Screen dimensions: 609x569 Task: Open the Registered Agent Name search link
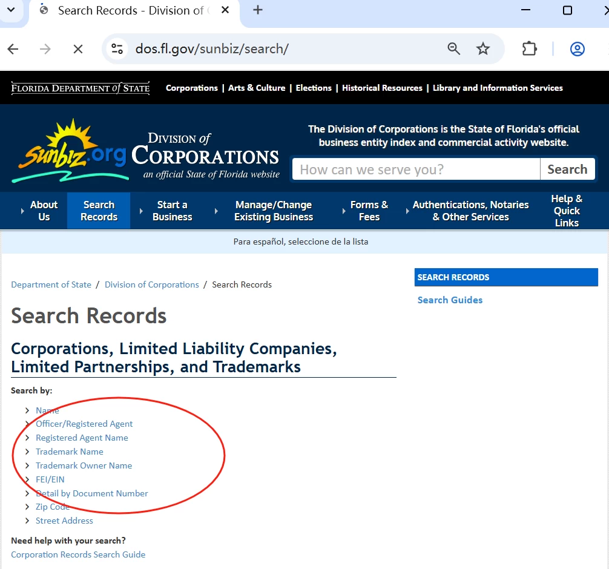pos(82,438)
